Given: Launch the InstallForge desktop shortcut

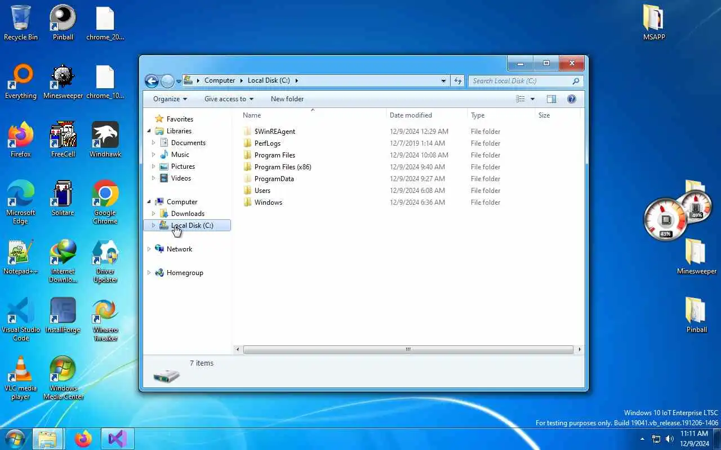Looking at the screenshot, I should tap(63, 316).
